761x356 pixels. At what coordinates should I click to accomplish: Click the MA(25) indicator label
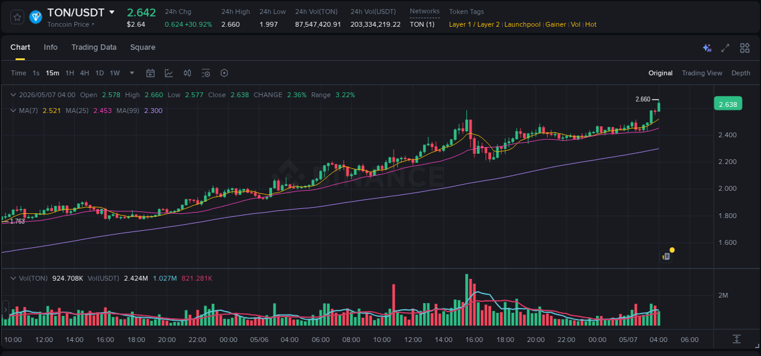(77, 111)
